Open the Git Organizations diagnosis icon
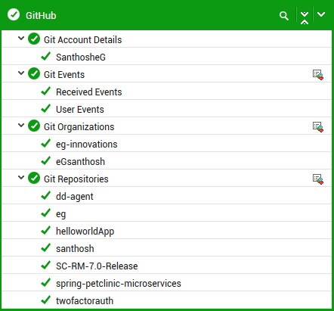This screenshot has width=334, height=311. (318, 127)
